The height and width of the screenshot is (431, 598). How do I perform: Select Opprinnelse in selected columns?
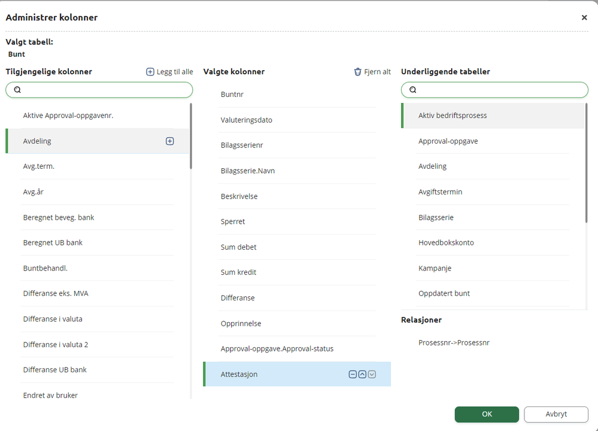pyautogui.click(x=297, y=323)
